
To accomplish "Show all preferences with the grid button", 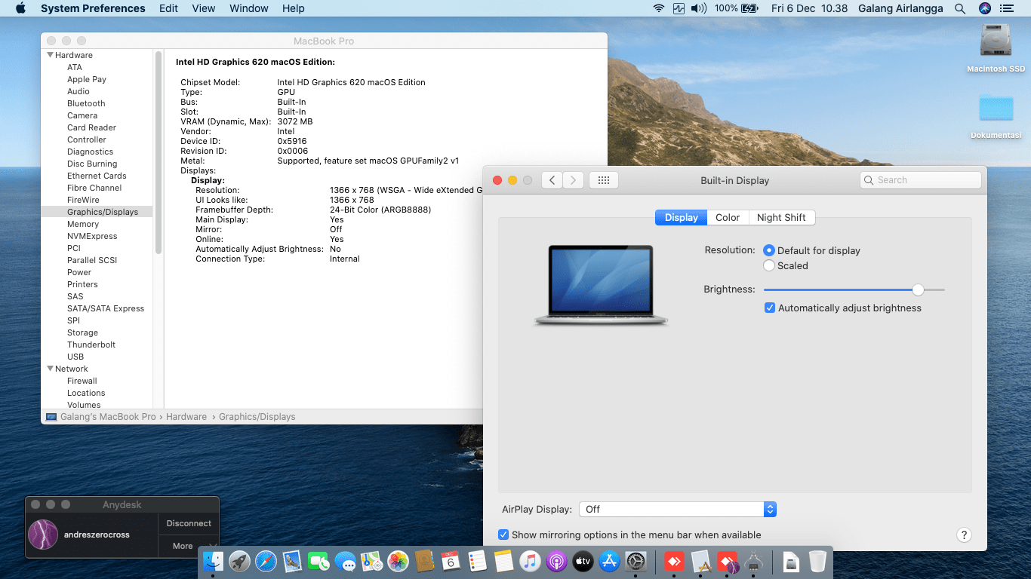I will [604, 180].
